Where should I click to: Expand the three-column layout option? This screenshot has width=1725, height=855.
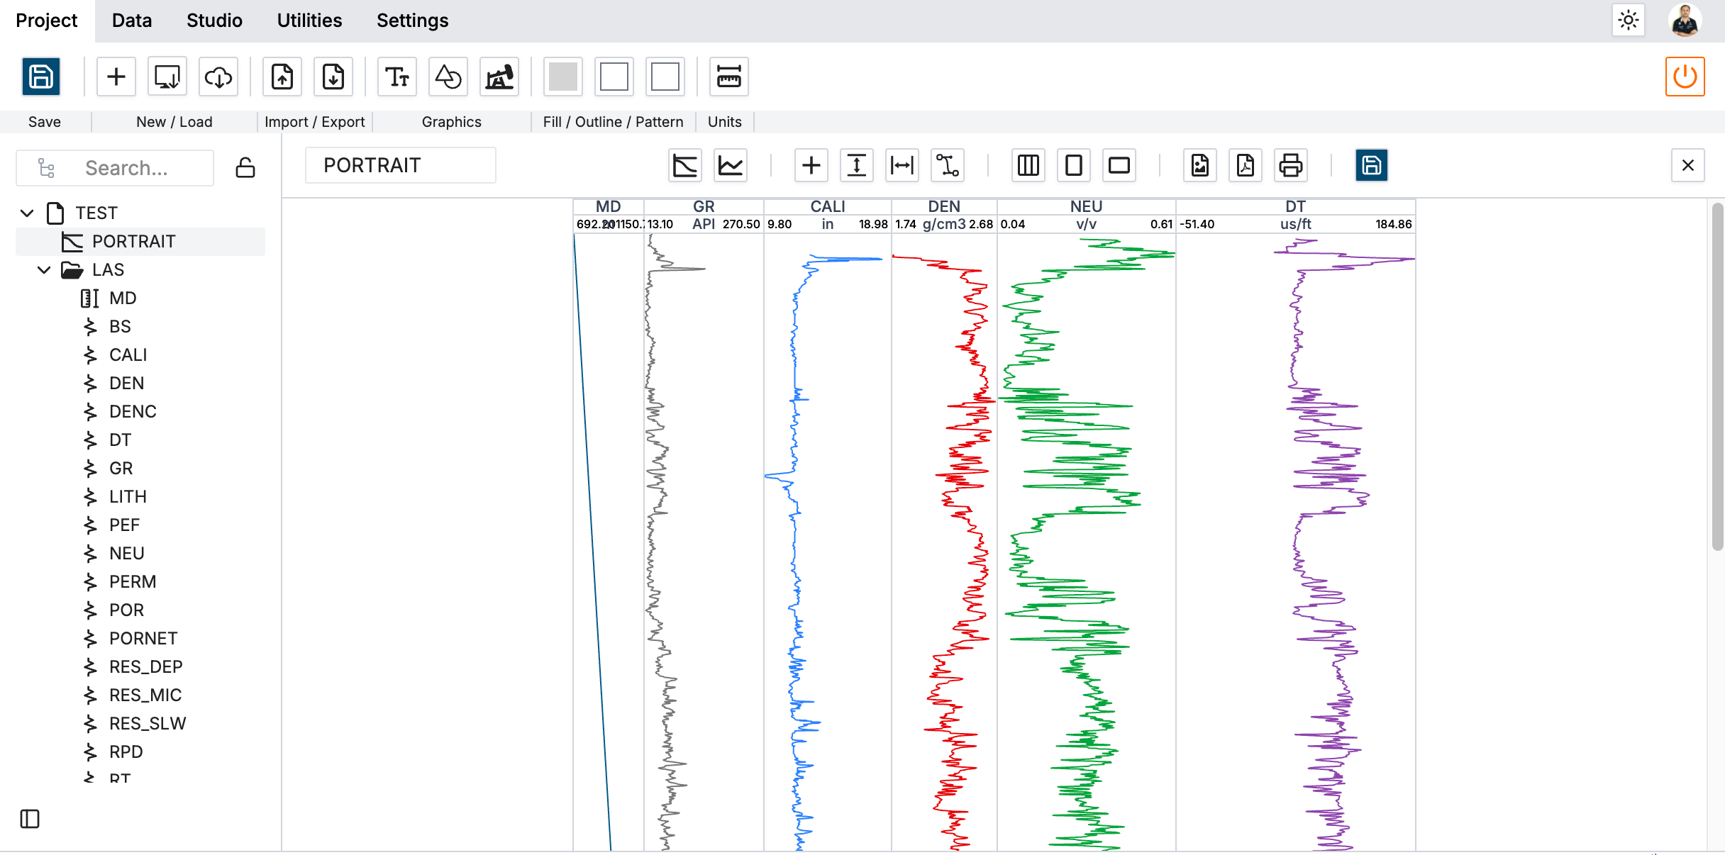click(x=1028, y=165)
